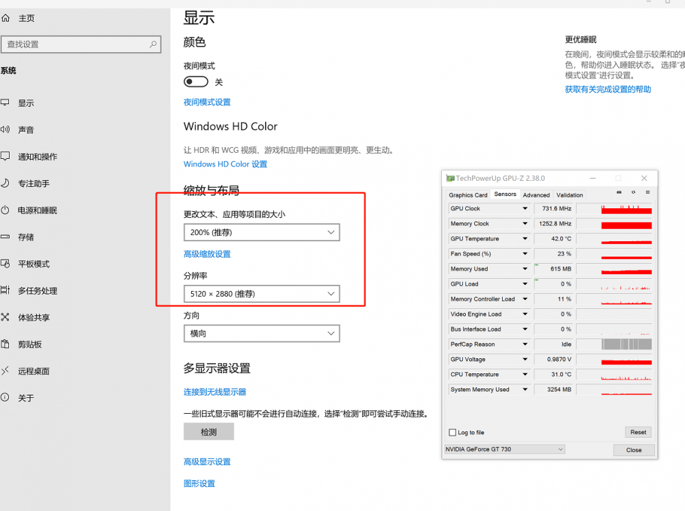The image size is (685, 511).
Task: Expand the PerfCap Reason dropdown arrow
Action: tap(525, 344)
